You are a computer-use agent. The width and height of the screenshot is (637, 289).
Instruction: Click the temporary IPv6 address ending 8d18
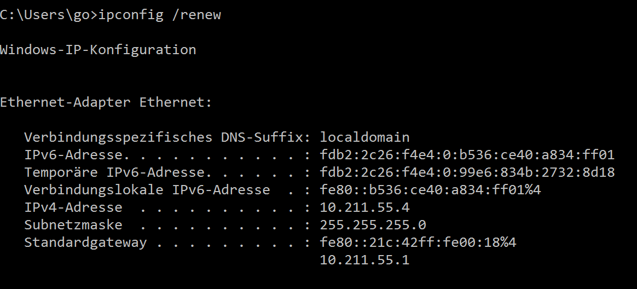[x=467, y=172]
